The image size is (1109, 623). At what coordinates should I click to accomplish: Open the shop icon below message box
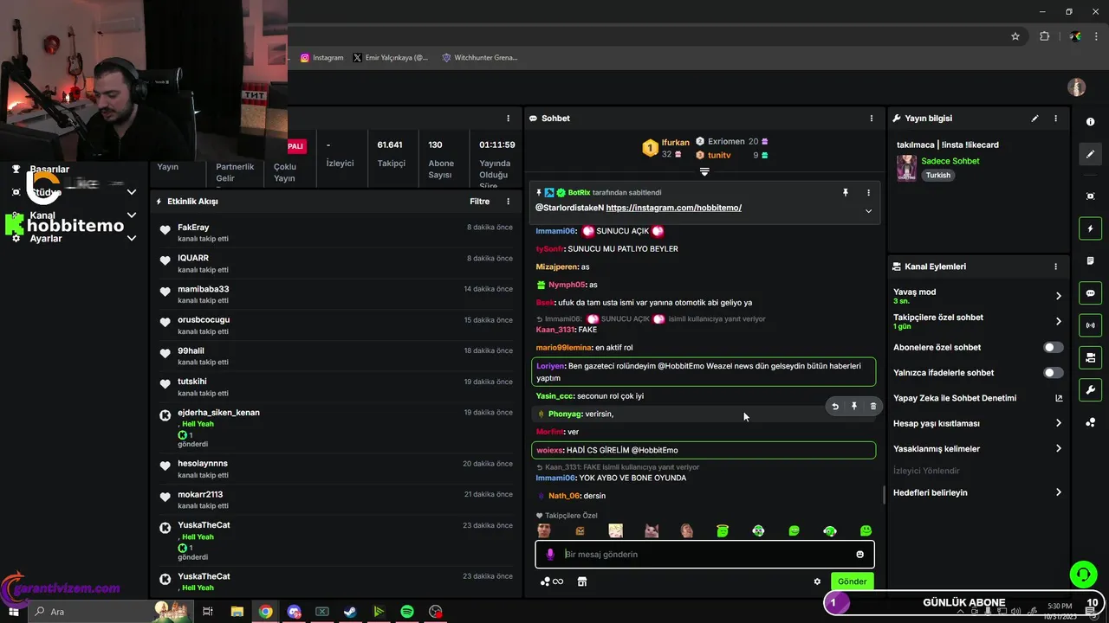582,581
